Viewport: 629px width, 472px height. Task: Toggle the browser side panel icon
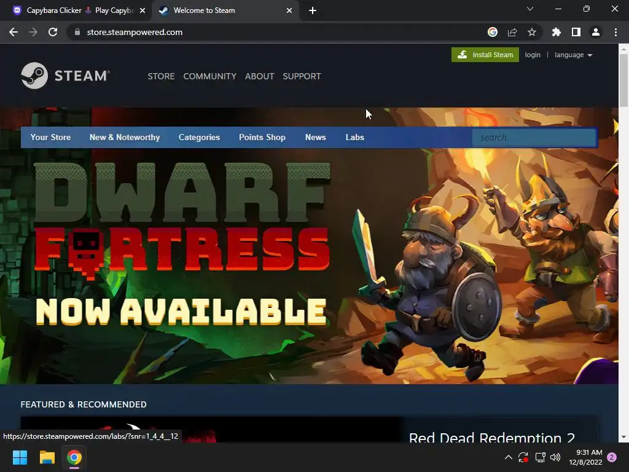coord(576,32)
